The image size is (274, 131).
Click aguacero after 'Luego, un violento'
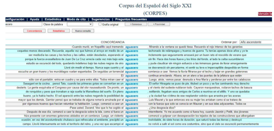tap(132, 116)
